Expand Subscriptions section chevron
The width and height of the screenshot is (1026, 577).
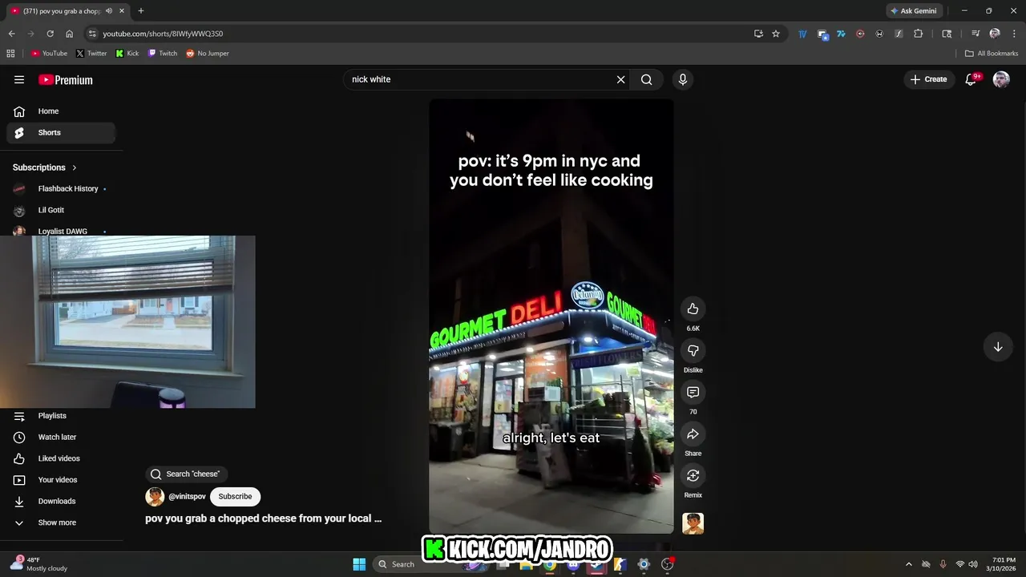tap(75, 167)
